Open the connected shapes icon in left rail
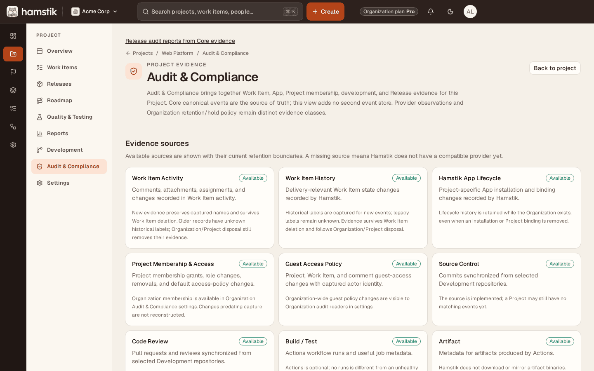Screen dimensions: 594x371 click(13, 127)
